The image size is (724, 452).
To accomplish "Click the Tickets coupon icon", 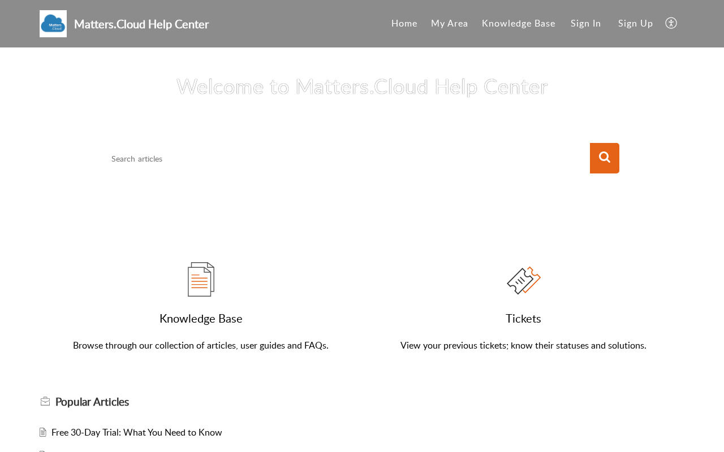I will click(524, 280).
